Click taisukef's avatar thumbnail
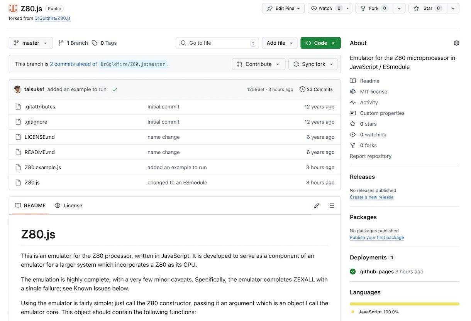471x321 pixels. 18,89
